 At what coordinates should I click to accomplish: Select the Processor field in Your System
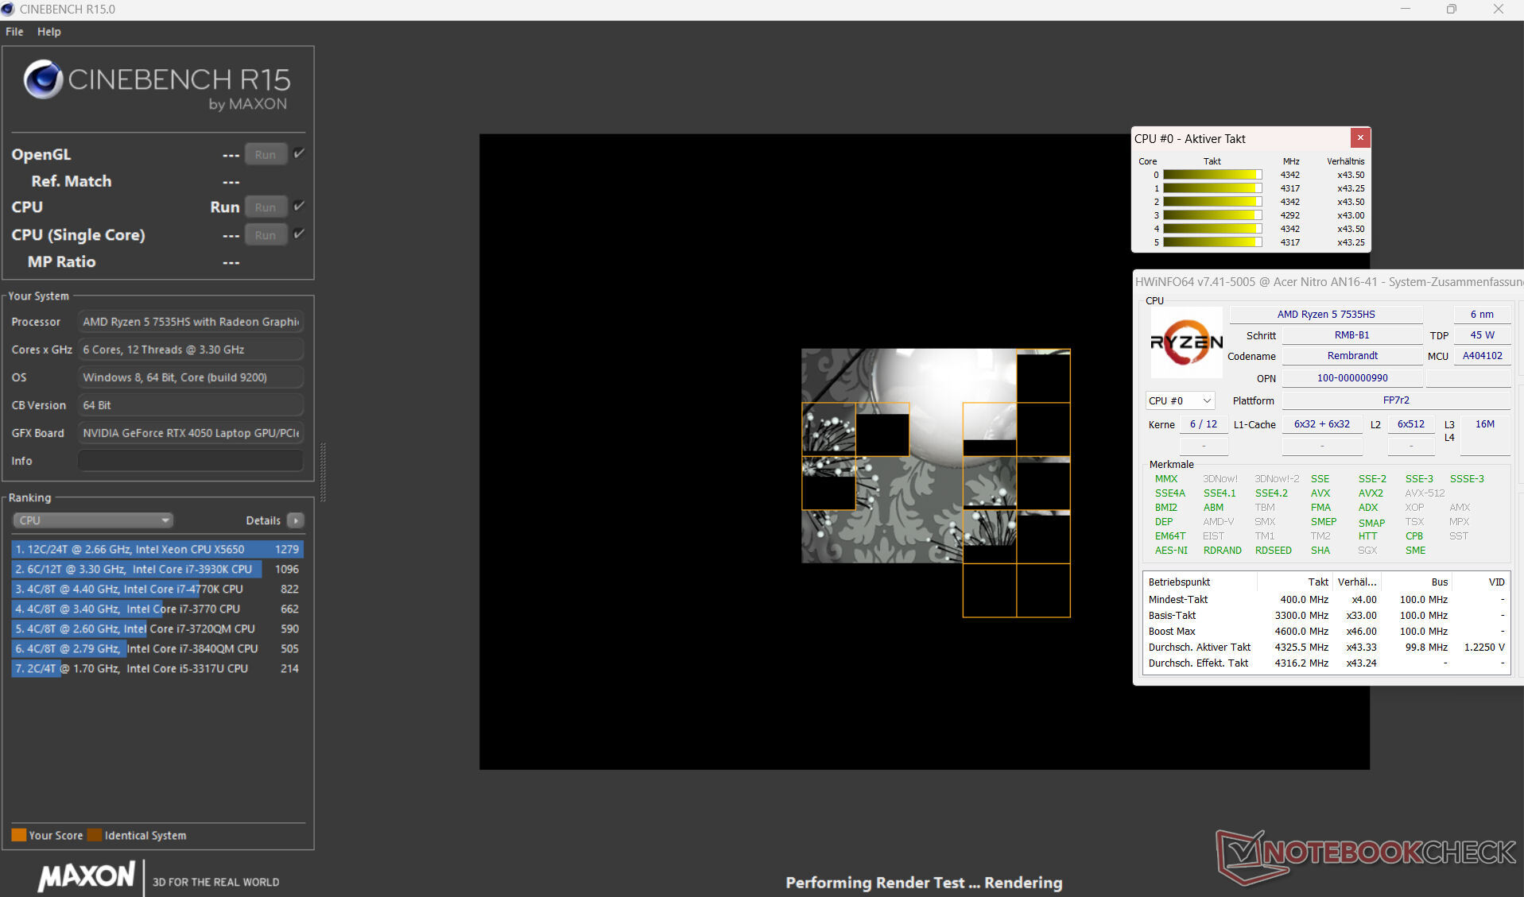pos(191,322)
